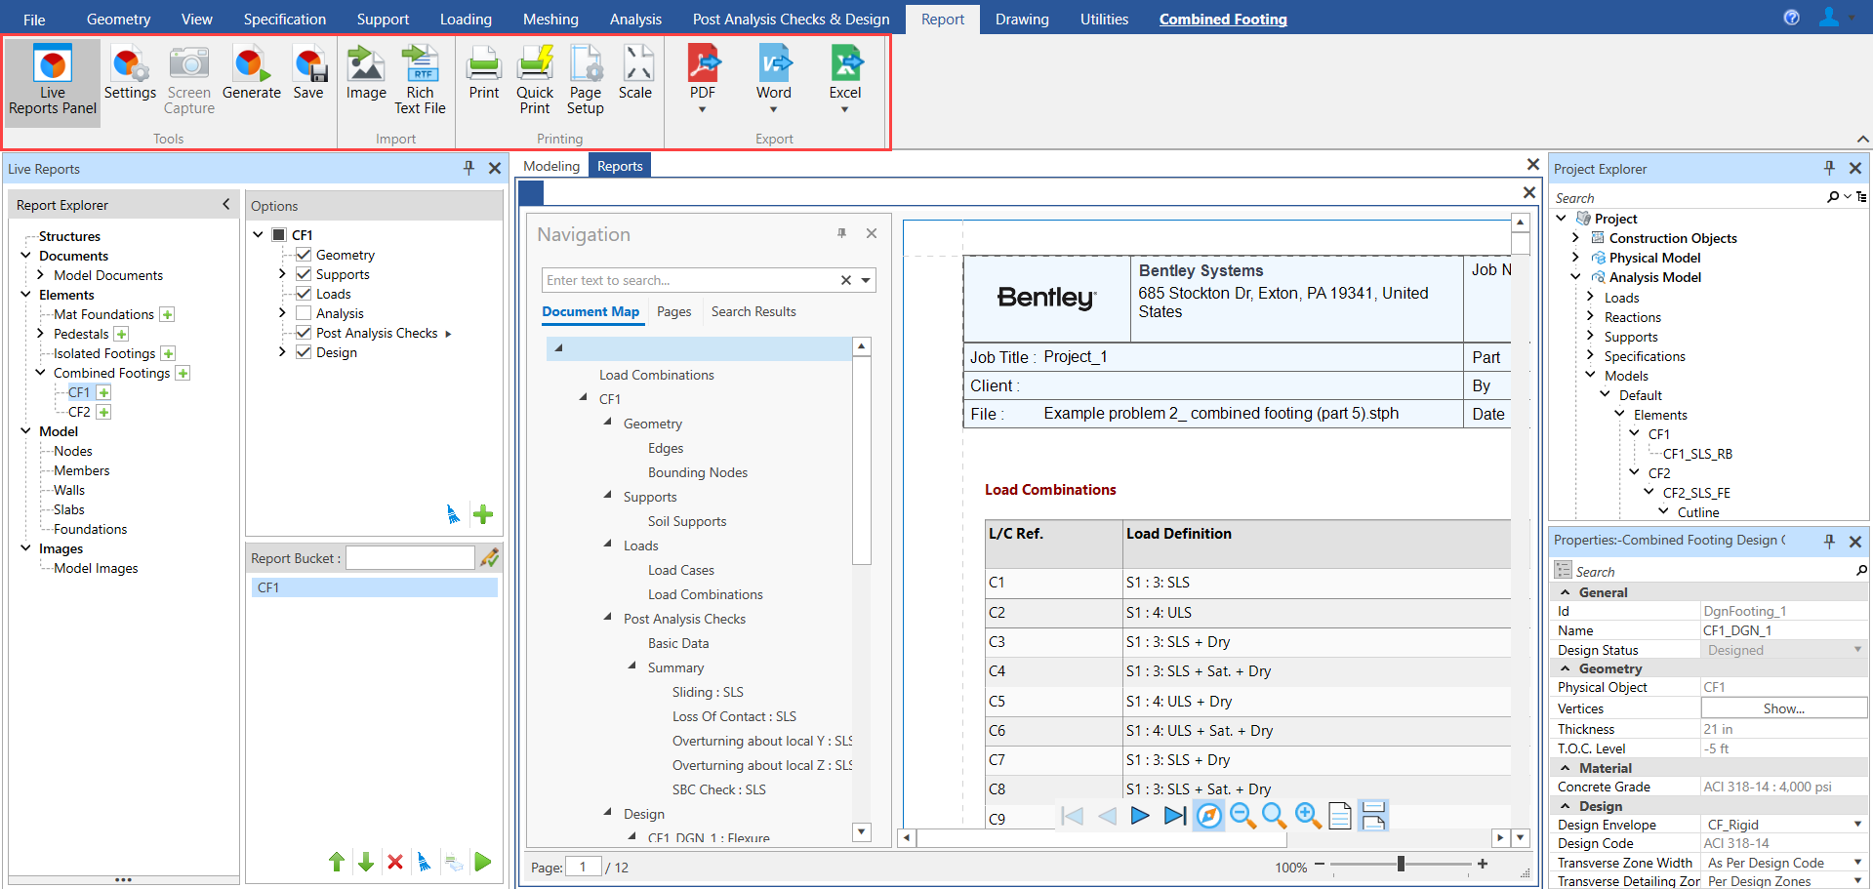Click the Scale printing icon
Viewport: 1873px width, 889px height.
click(x=635, y=74)
